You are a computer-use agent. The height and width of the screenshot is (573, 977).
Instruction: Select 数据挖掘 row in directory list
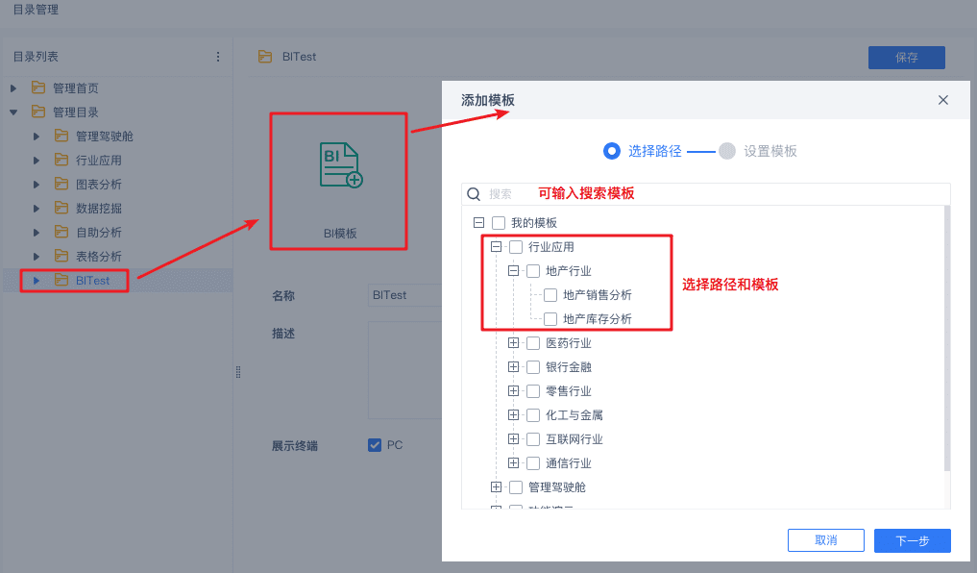(118, 209)
